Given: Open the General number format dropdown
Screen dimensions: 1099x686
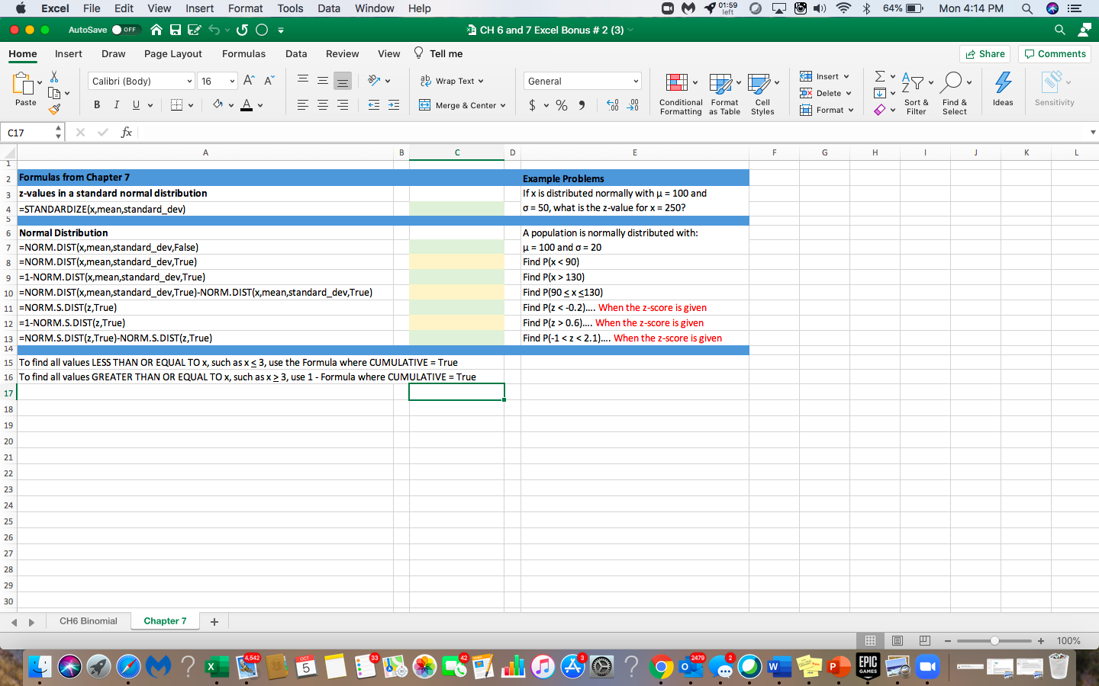Looking at the screenshot, I should (x=636, y=81).
